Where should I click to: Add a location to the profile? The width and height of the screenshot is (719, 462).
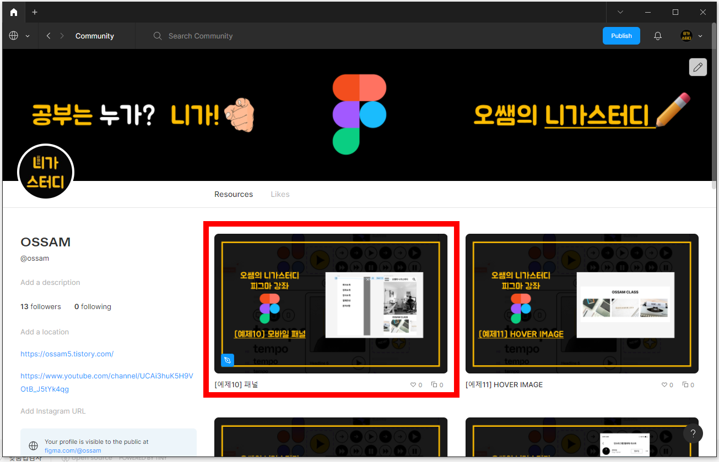tap(45, 332)
